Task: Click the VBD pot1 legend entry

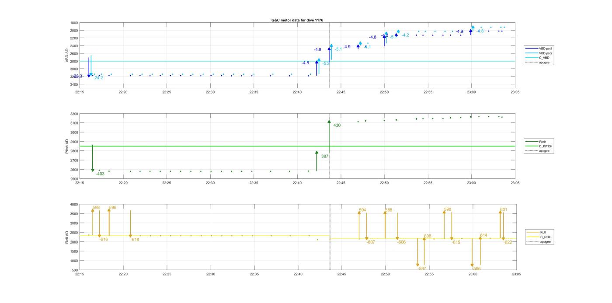Action: tap(539, 48)
